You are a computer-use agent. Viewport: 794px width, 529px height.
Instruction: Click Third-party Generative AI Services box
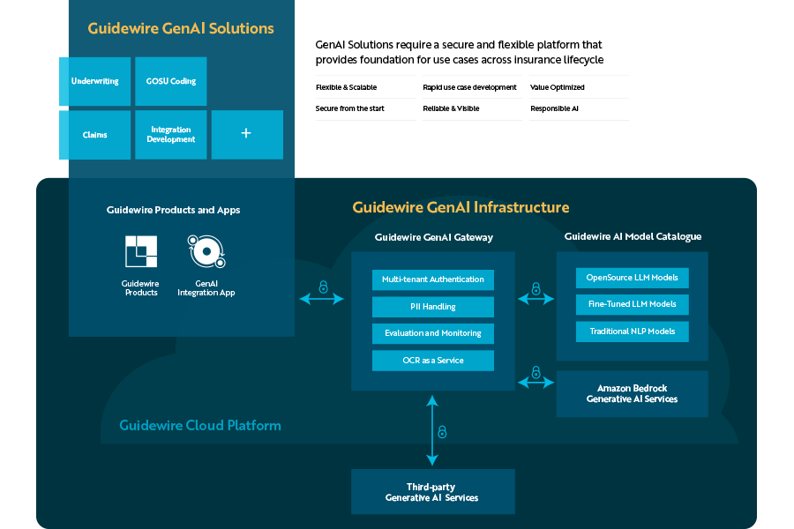click(x=433, y=492)
